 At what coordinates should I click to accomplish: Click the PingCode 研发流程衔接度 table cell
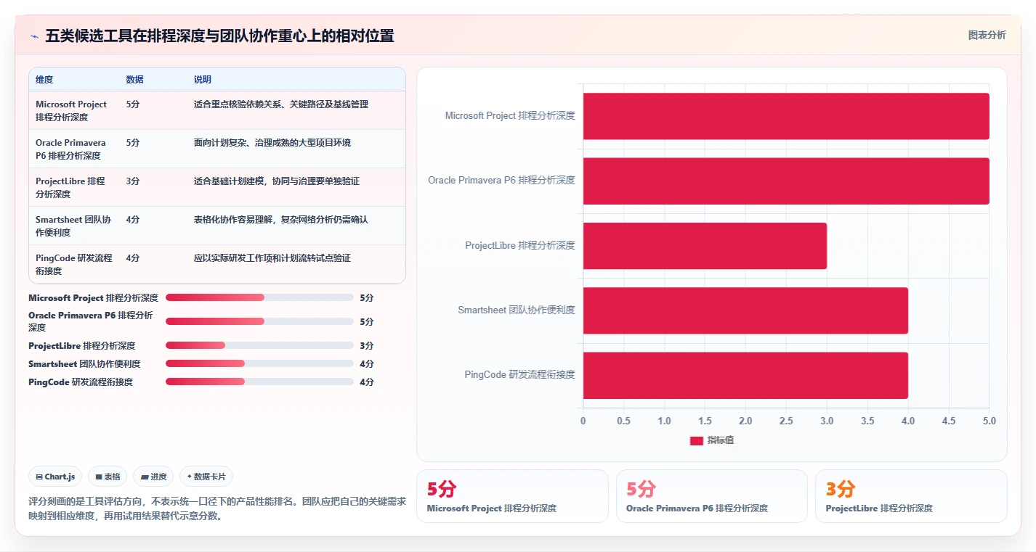coord(74,264)
